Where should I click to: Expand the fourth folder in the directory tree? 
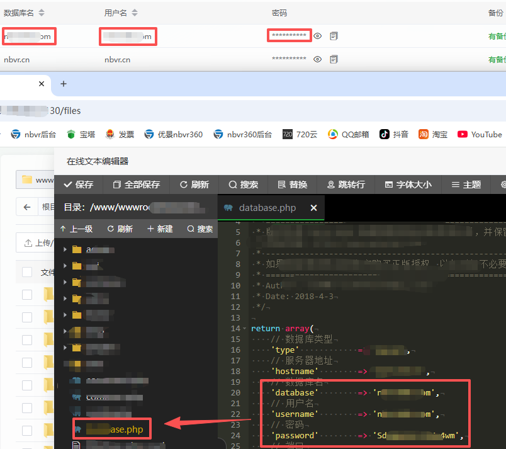click(65, 298)
